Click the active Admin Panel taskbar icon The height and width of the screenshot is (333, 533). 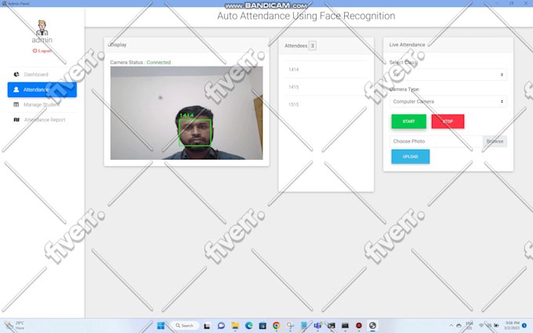372,326
